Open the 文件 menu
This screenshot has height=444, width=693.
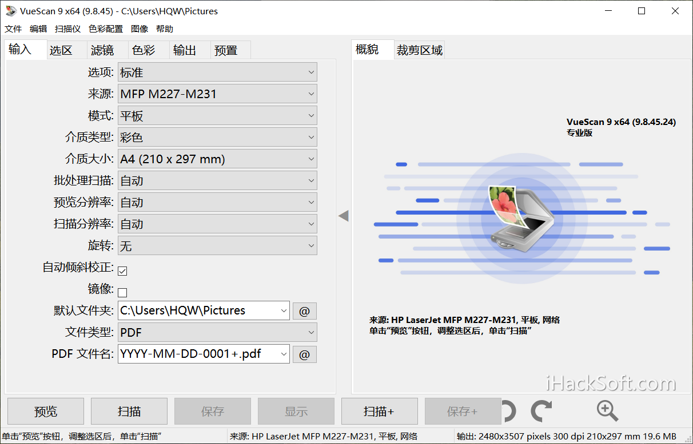(x=13, y=29)
